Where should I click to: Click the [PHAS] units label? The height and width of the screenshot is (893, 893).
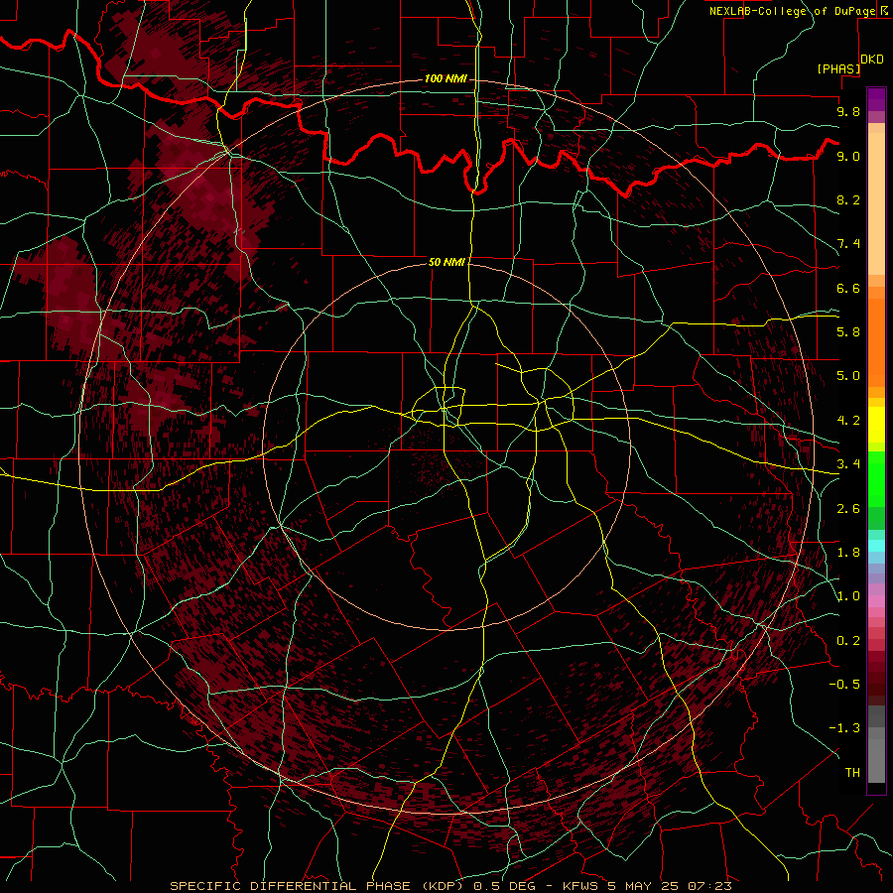coord(838,68)
